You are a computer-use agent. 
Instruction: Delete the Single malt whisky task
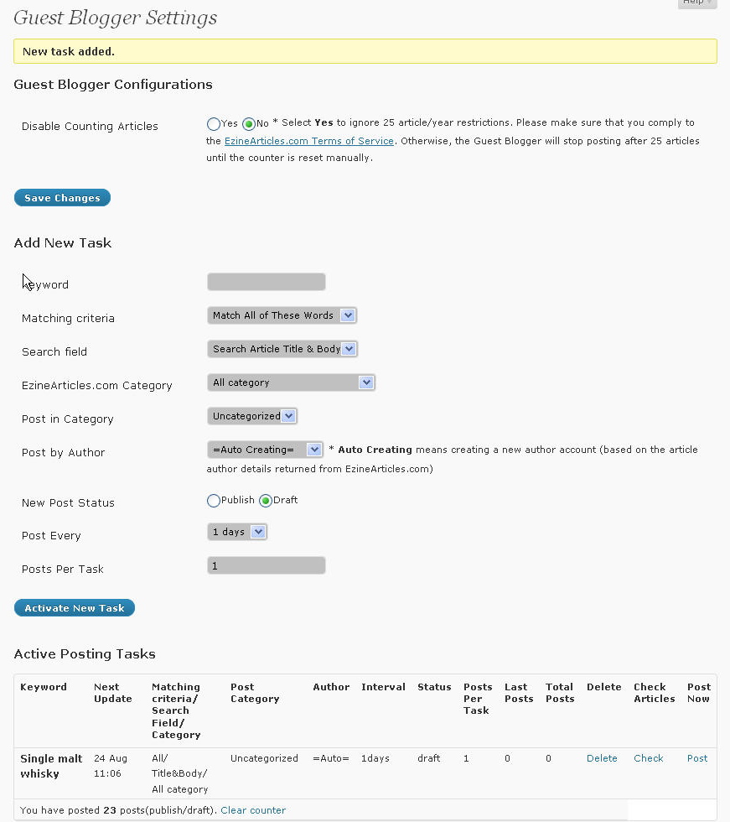coord(602,758)
